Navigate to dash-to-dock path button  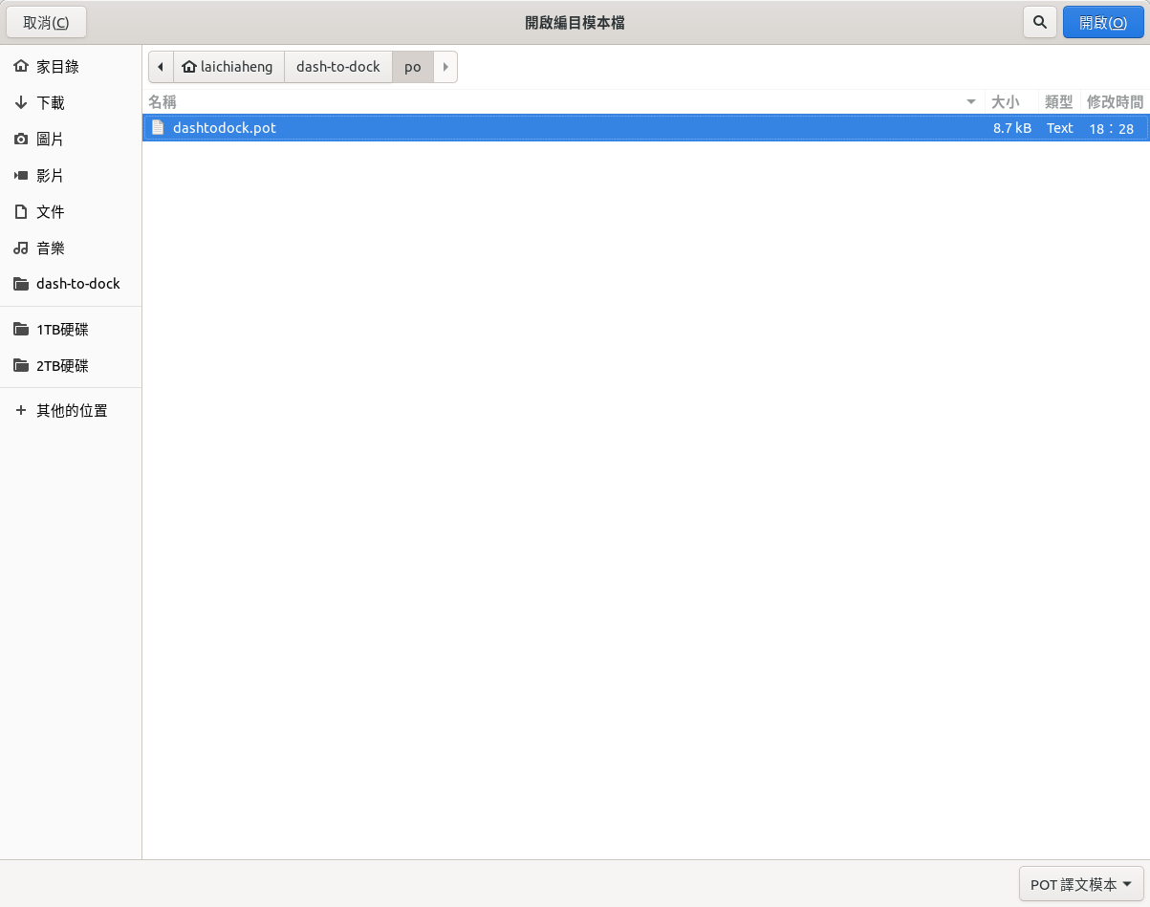338,67
